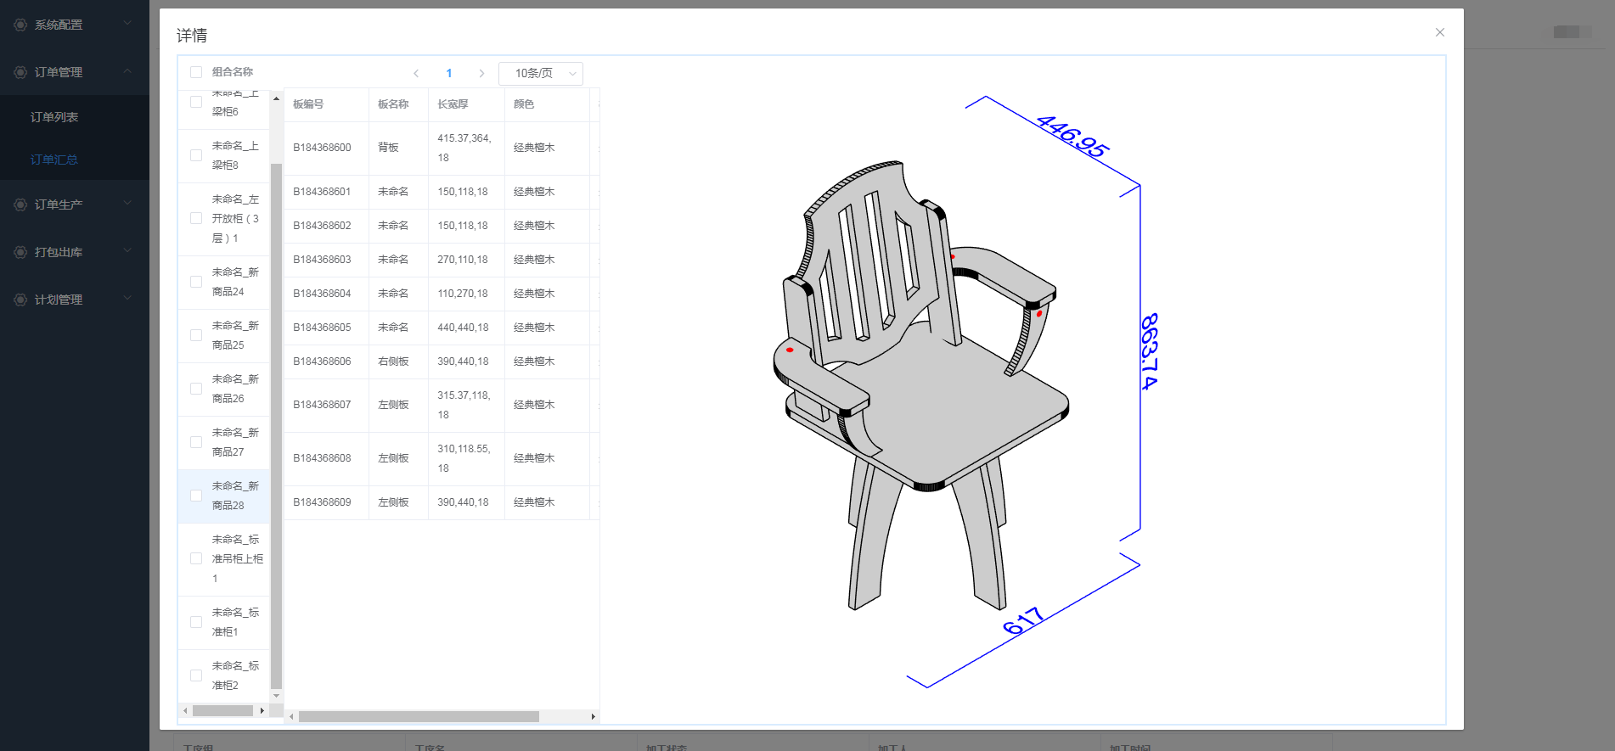This screenshot has height=751, width=1615.
Task: Select checkbox for 未命名_标准柜1
Action: tap(196, 622)
